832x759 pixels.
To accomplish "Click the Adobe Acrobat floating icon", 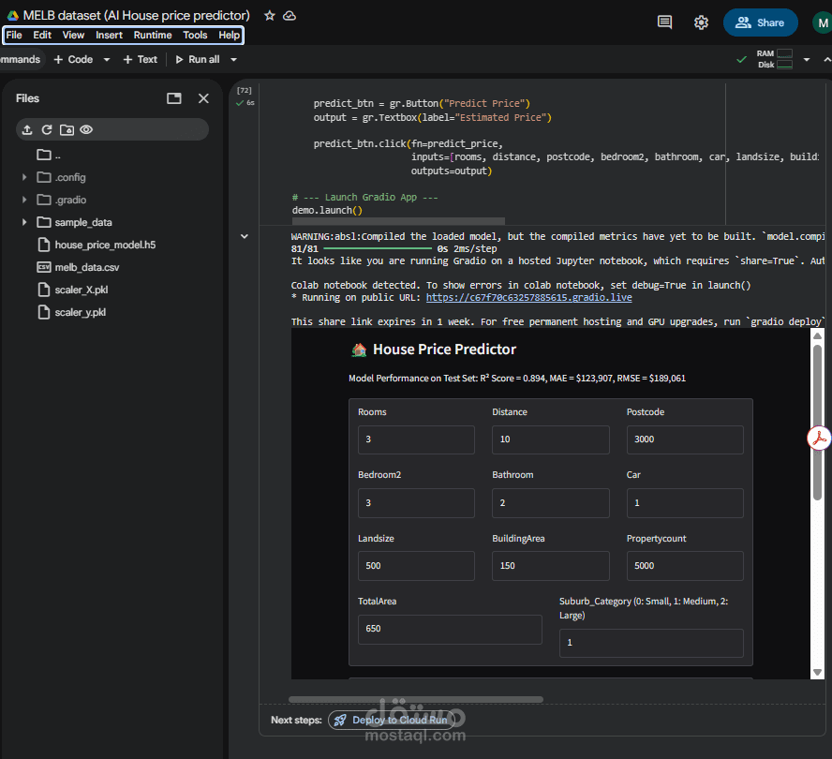I will click(x=819, y=439).
